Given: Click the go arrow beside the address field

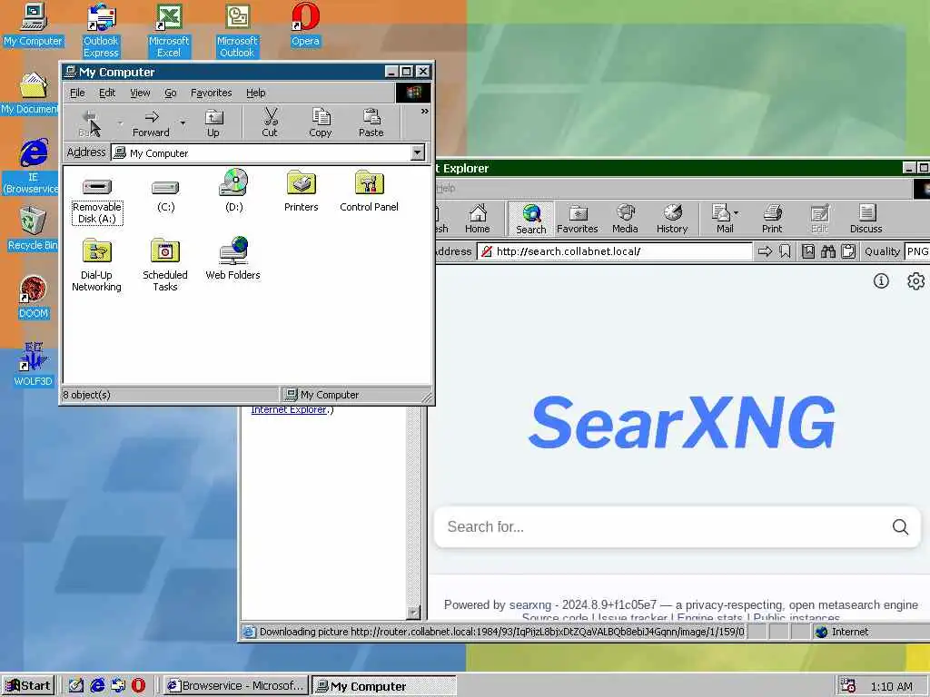Looking at the screenshot, I should point(765,251).
